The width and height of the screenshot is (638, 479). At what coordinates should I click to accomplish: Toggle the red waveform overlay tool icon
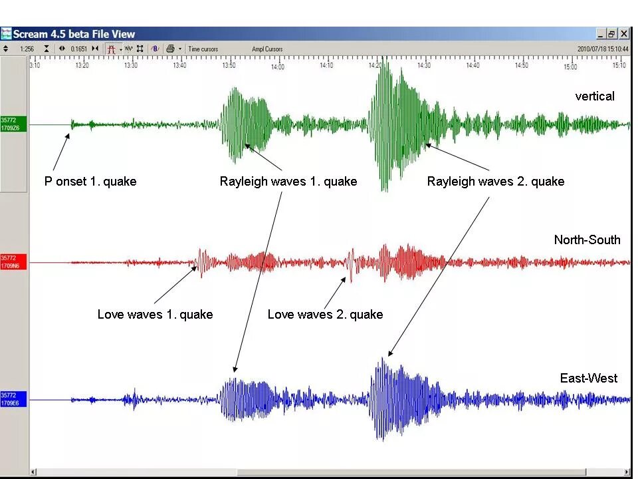click(111, 49)
